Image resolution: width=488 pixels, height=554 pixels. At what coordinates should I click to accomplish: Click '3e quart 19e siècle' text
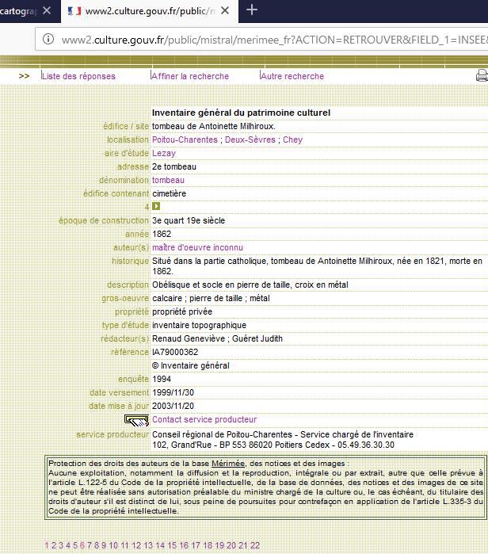click(x=189, y=220)
